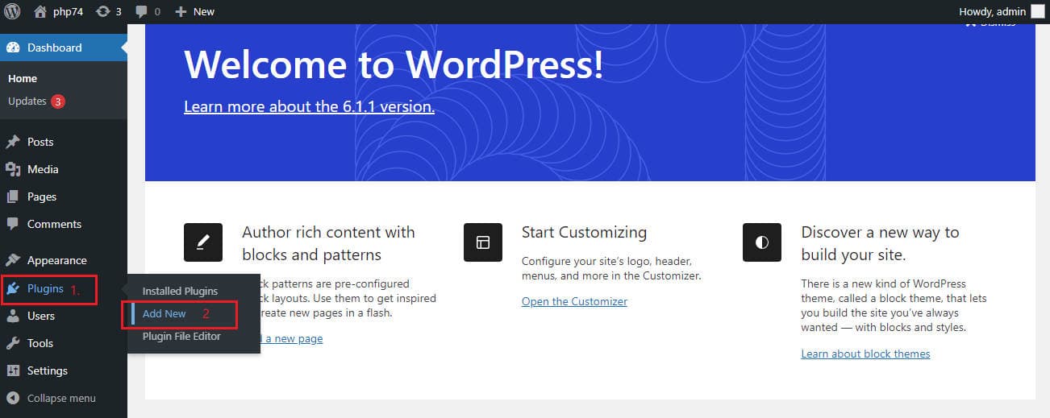The image size is (1050, 418).
Task: Click the layout Start Customizing icon tile
Action: click(x=483, y=242)
